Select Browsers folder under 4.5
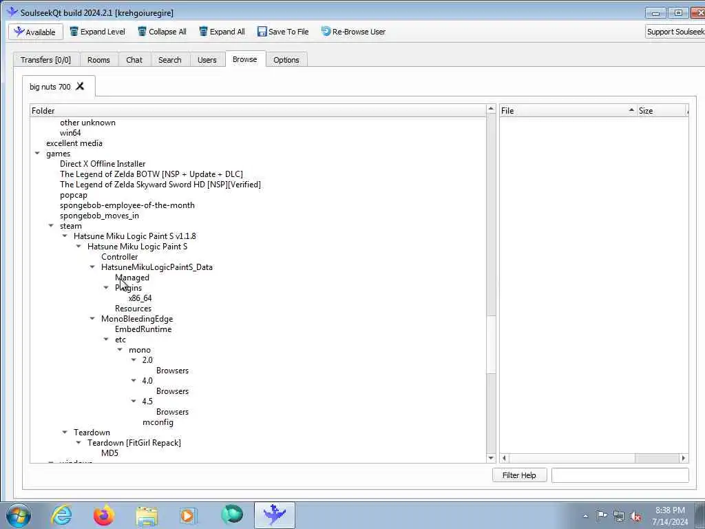 point(172,412)
